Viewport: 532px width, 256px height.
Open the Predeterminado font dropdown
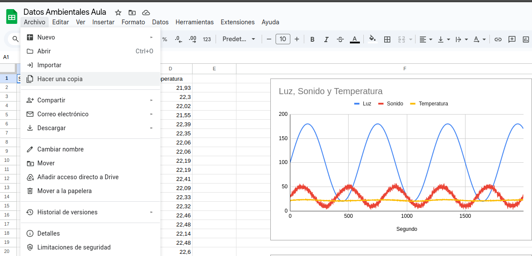pyautogui.click(x=239, y=39)
